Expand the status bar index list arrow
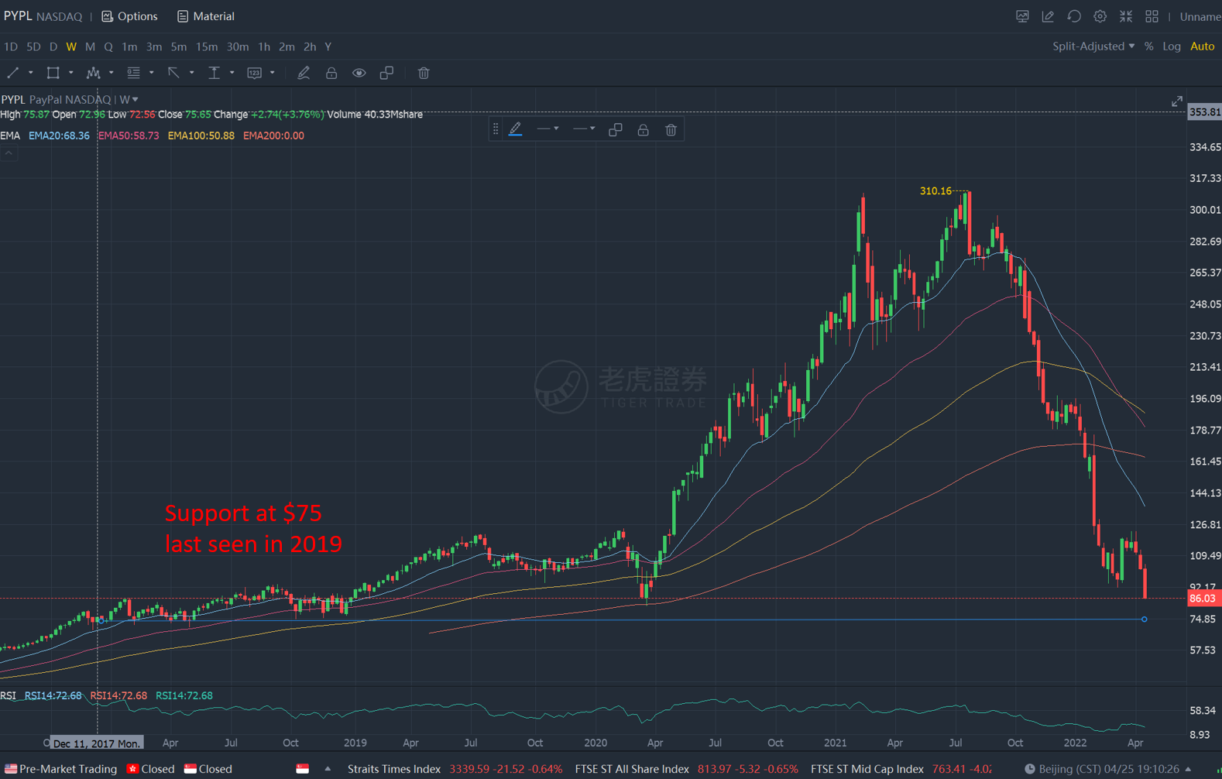The width and height of the screenshot is (1222, 779). [328, 769]
